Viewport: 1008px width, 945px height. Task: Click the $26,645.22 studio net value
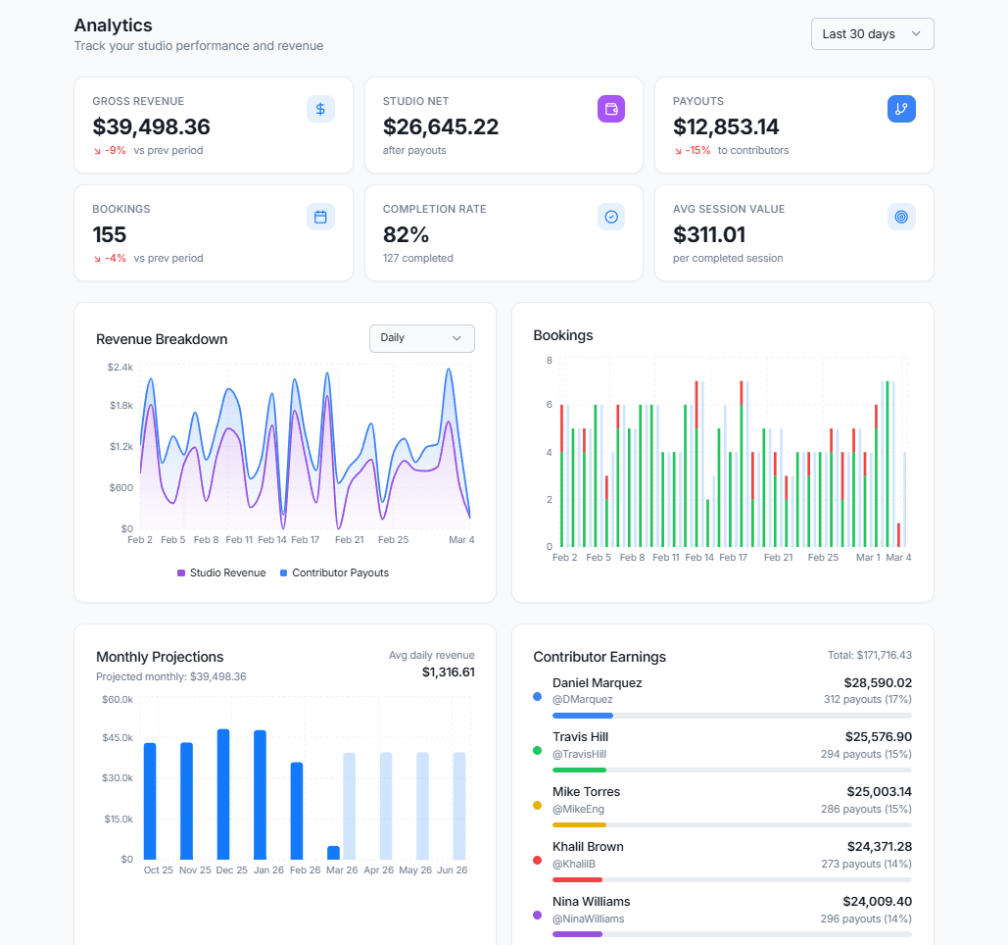pyautogui.click(x=441, y=126)
